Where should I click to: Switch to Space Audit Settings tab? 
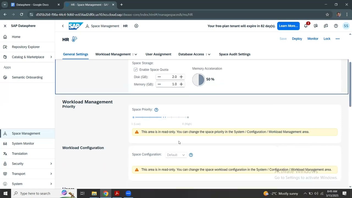(235, 54)
